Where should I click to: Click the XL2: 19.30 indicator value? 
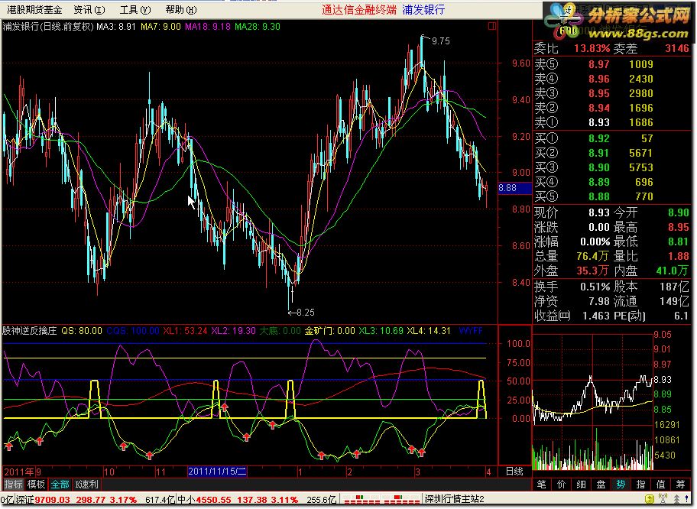coord(233,331)
